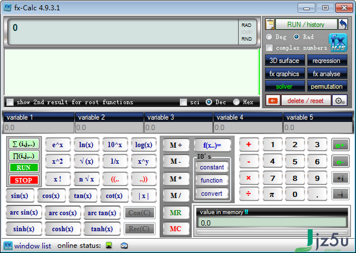Click the slider bar below value in memory
Image resolution: width=356 pixels, height=253 pixels.
[272, 232]
